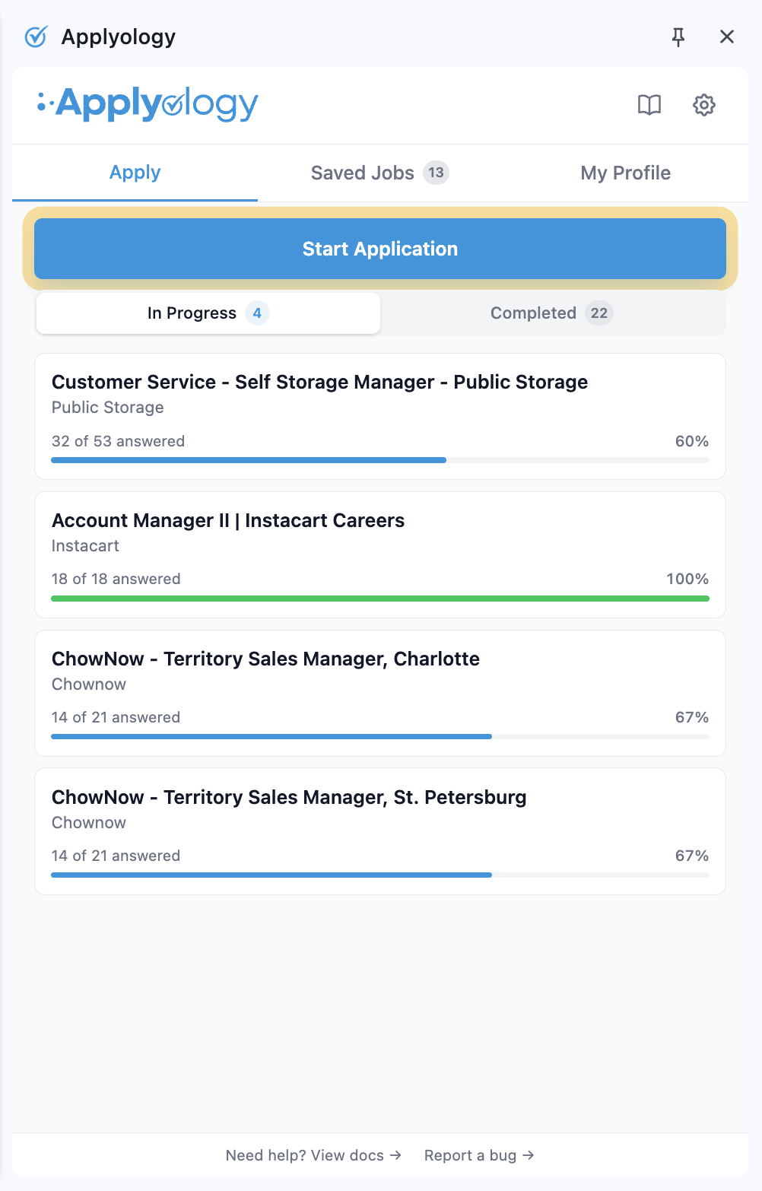The width and height of the screenshot is (762, 1191).
Task: Click the 60% completion value
Action: (x=692, y=441)
